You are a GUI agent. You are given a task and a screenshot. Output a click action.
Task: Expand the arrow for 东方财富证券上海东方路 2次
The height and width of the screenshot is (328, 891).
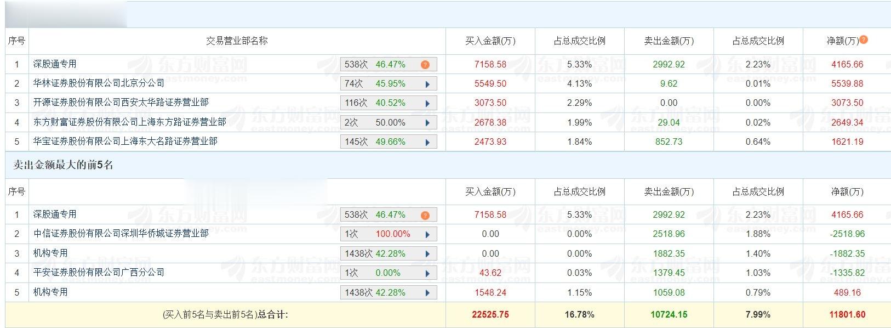point(427,123)
